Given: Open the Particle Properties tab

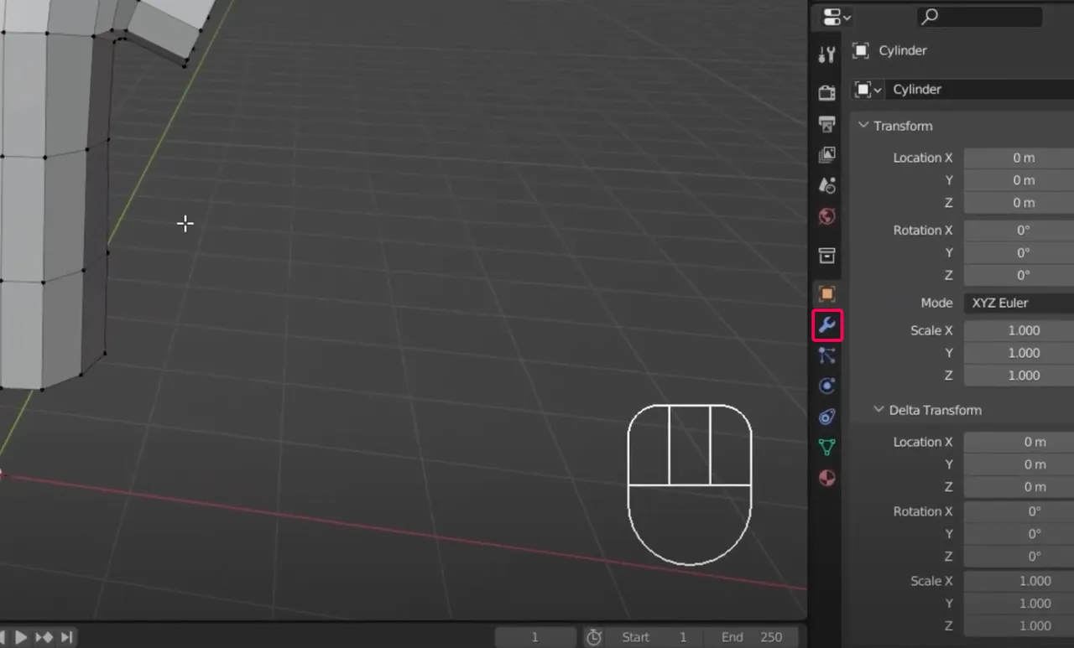Looking at the screenshot, I should tap(826, 355).
